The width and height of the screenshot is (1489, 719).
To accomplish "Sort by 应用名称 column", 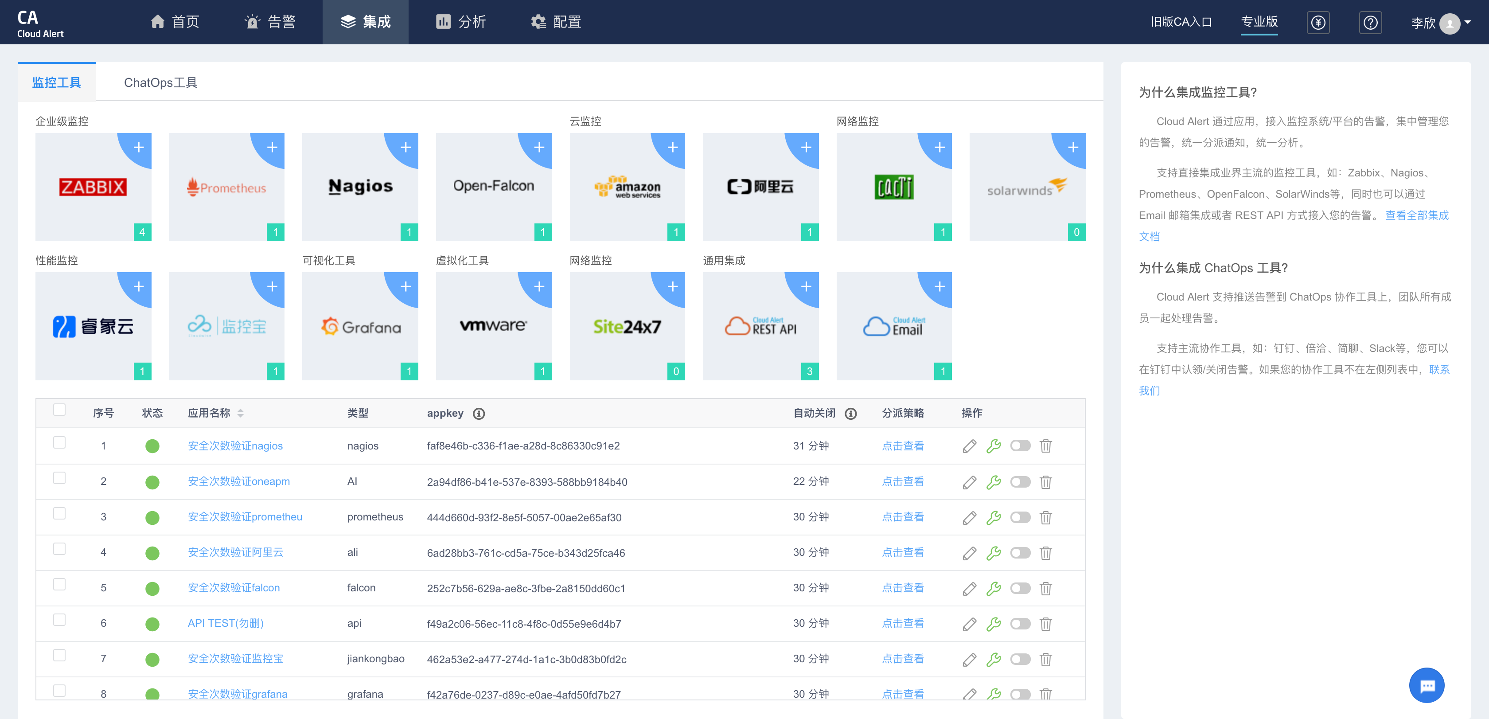I will (240, 413).
